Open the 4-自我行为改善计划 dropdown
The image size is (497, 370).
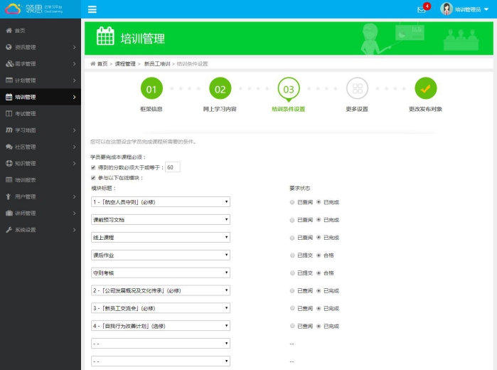[161, 326]
